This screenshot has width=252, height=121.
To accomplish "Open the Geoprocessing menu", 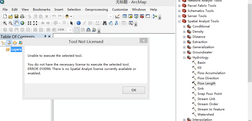I will point(97,10).
